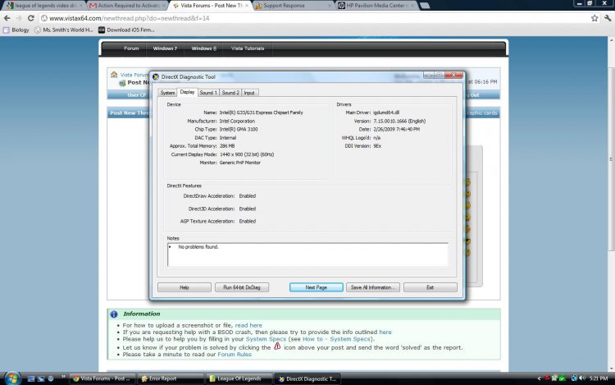This screenshot has height=385, width=615.
Task: Open Vista Tutorials nav item
Action: 248,48
